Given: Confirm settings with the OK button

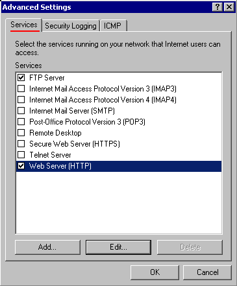Looking at the screenshot, I should (155, 272).
